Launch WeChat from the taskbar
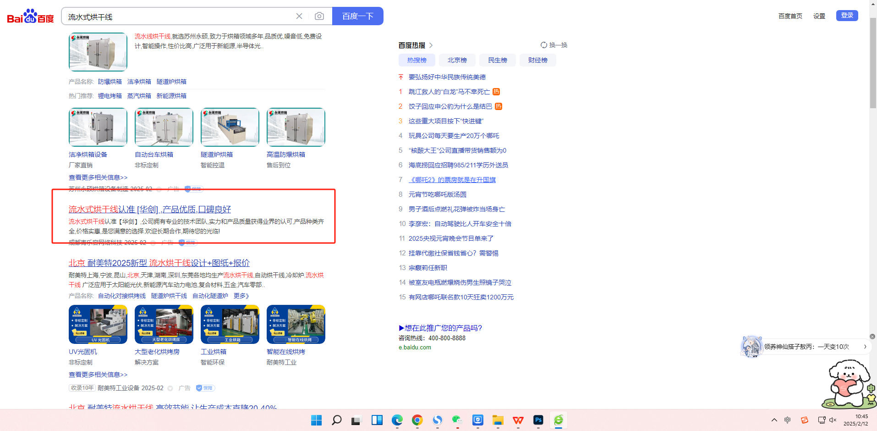 [457, 420]
